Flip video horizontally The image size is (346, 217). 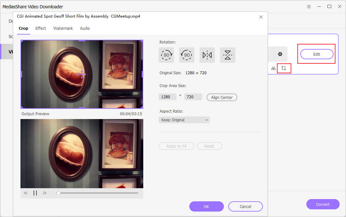pyautogui.click(x=207, y=55)
